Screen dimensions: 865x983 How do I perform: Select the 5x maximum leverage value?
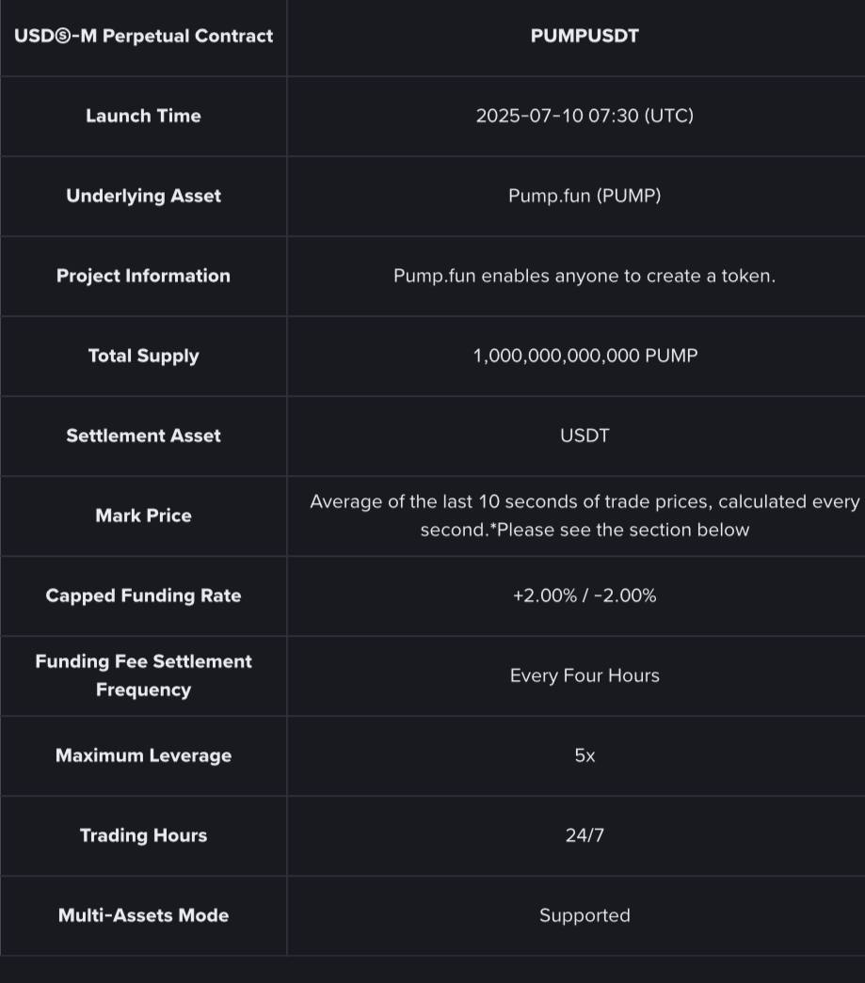point(585,755)
